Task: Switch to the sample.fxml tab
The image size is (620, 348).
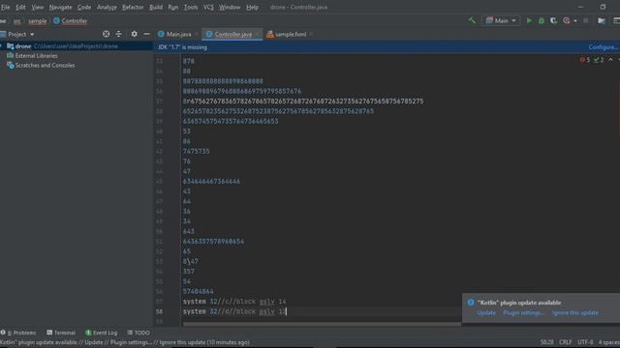Action: (x=291, y=35)
